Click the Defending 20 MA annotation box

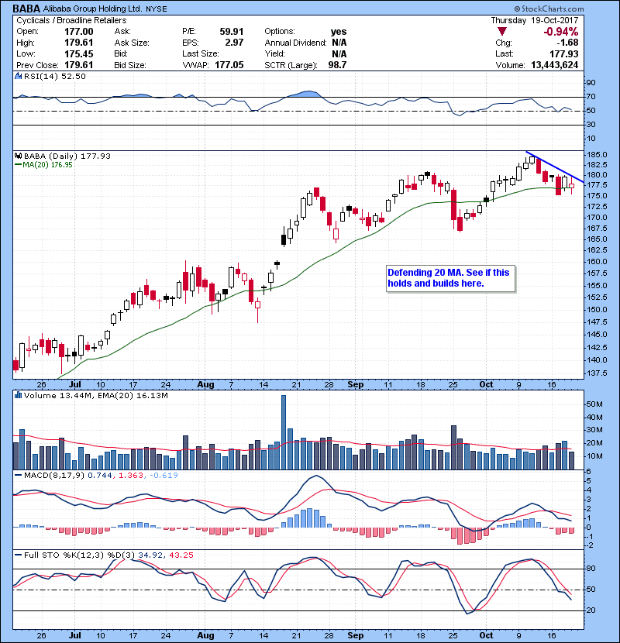450,278
